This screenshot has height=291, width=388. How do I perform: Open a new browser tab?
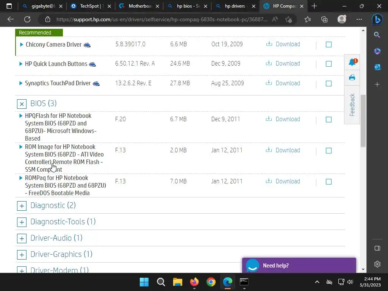tap(314, 6)
